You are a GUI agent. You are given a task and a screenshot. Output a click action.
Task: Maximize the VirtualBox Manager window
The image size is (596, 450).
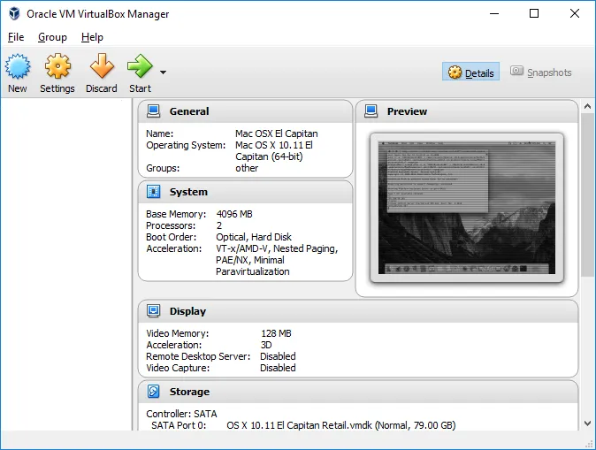click(x=534, y=13)
